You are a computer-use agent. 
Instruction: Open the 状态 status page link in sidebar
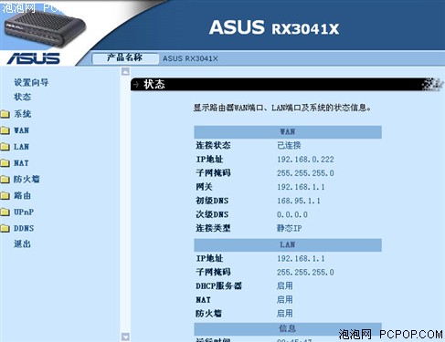coord(22,97)
